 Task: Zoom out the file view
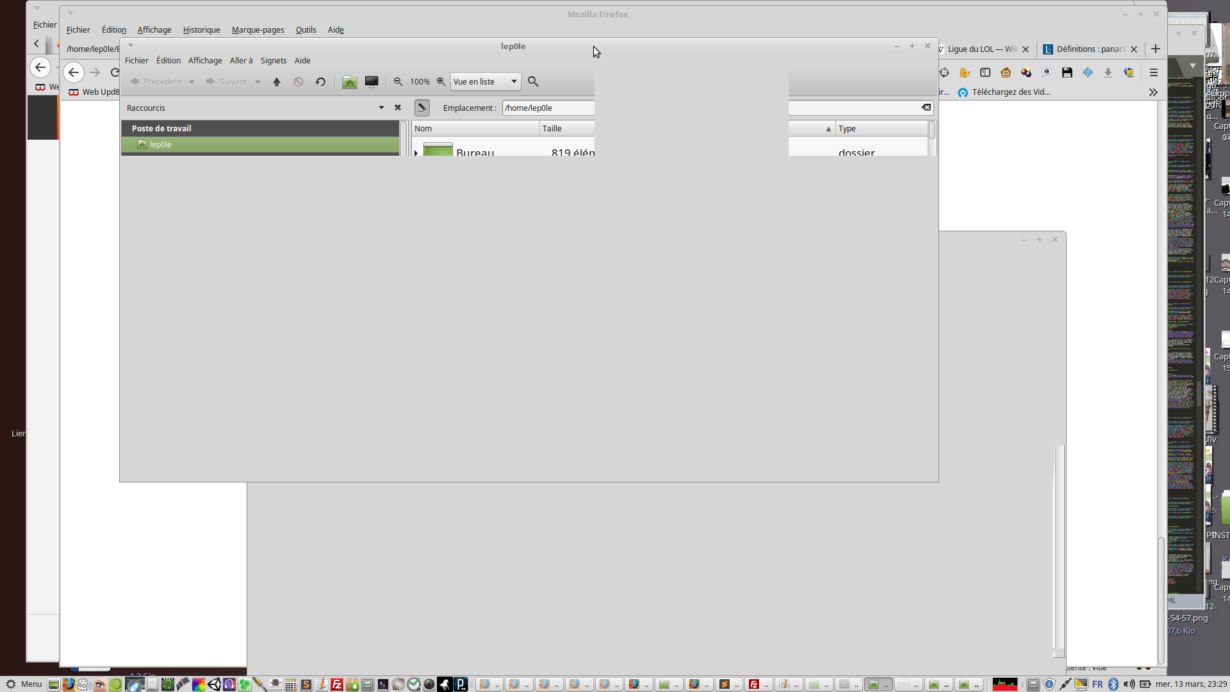click(x=398, y=82)
